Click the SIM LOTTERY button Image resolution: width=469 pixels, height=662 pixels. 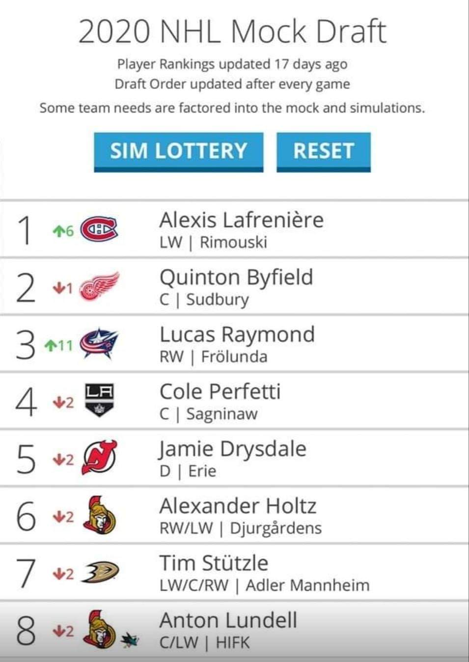coord(179,152)
